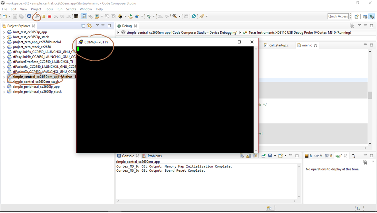Click the remove-all icon in Progress view
This screenshot has width=377, height=213.
click(x=365, y=162)
